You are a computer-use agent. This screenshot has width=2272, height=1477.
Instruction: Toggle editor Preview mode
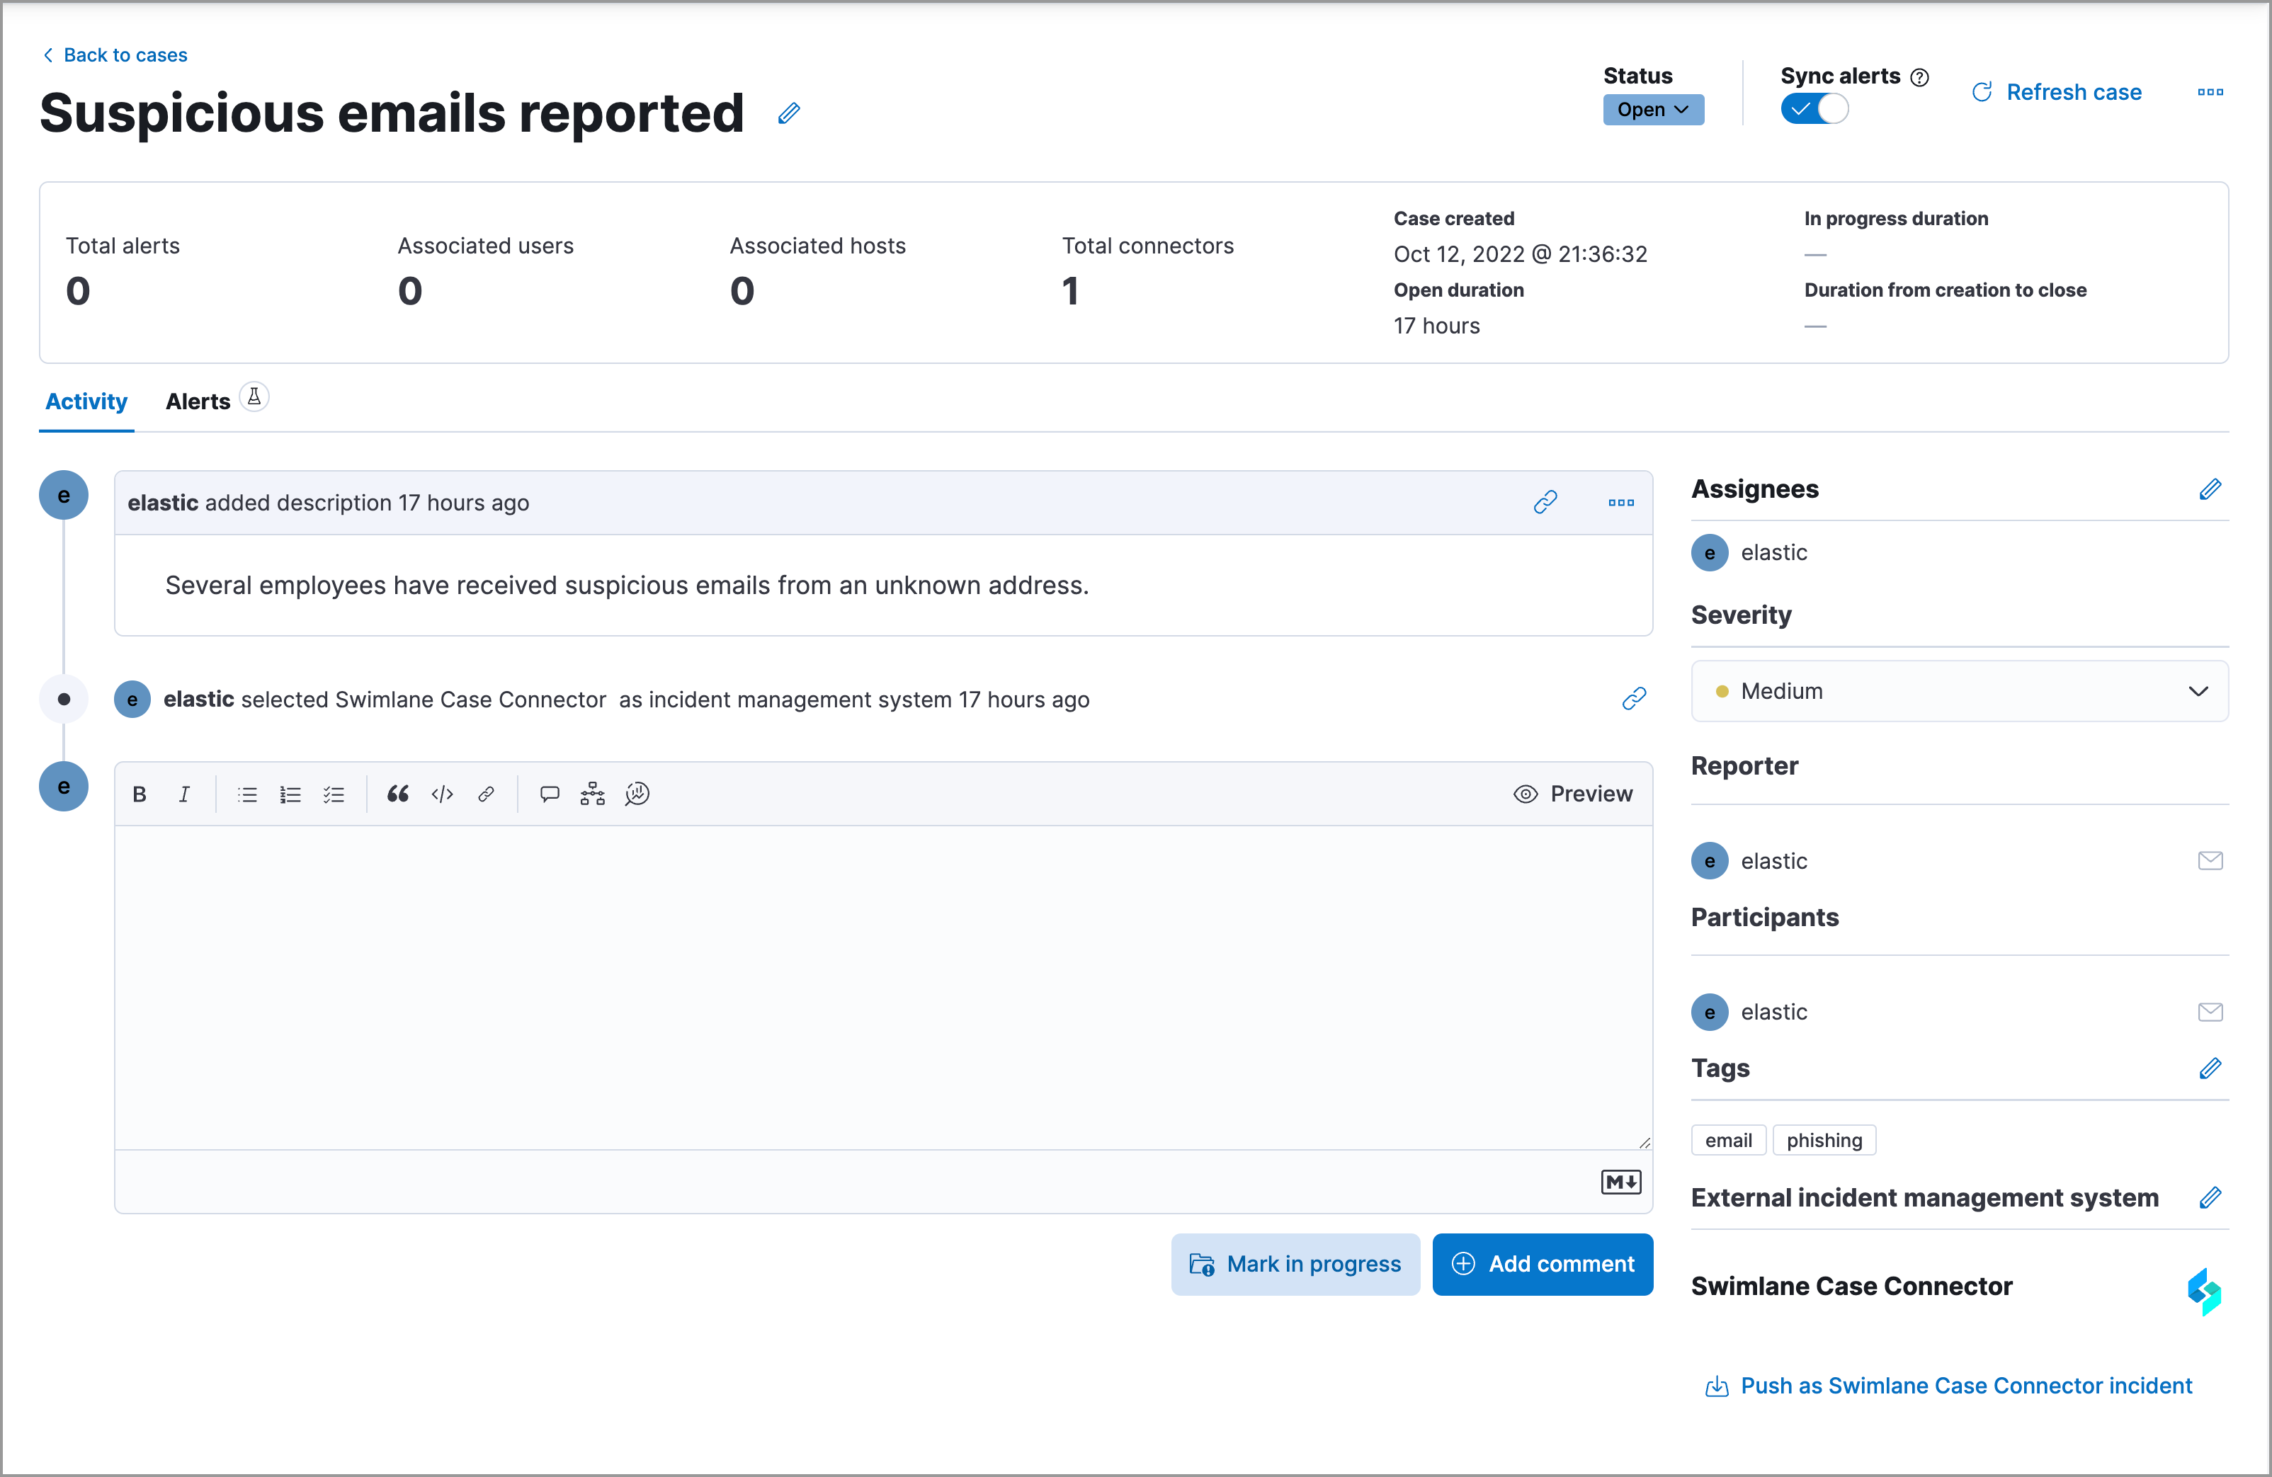pos(1573,794)
